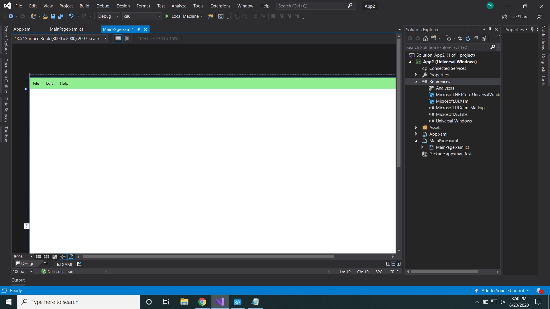
Task: Sync Solution Explorer with active document
Action: pos(460,38)
